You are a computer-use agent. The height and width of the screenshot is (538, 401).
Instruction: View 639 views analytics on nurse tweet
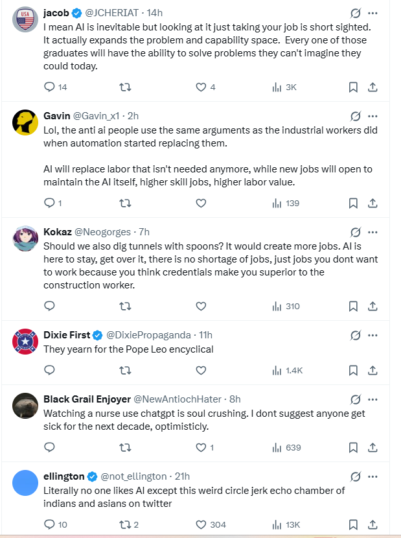[x=286, y=447]
